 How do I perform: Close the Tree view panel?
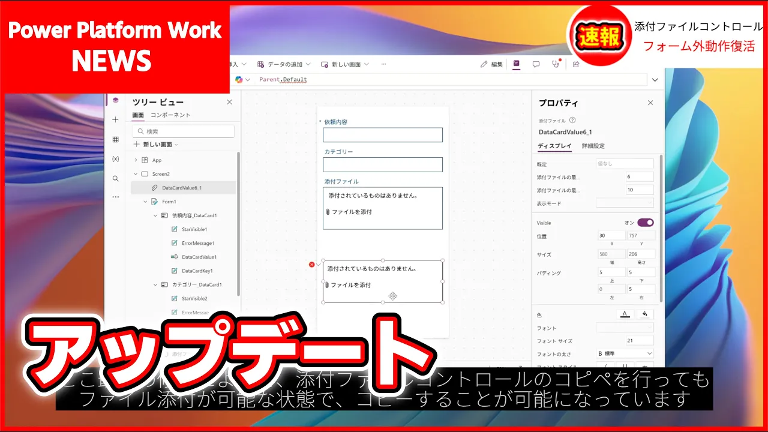tap(229, 102)
